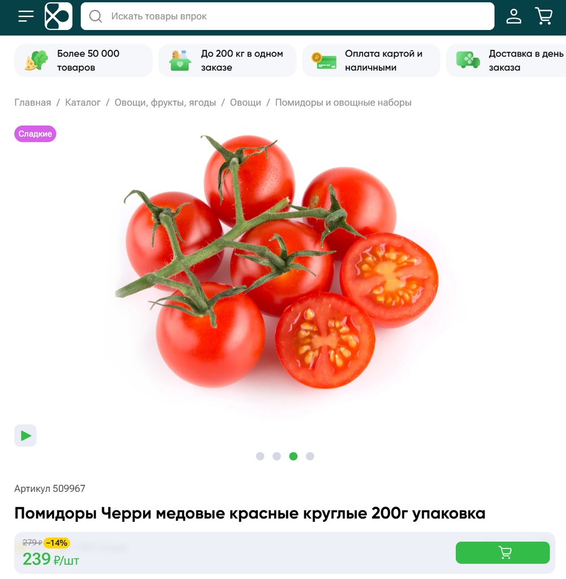Viewport: 566px width, 579px height.
Task: Open the shopping cart in header
Action: (544, 16)
